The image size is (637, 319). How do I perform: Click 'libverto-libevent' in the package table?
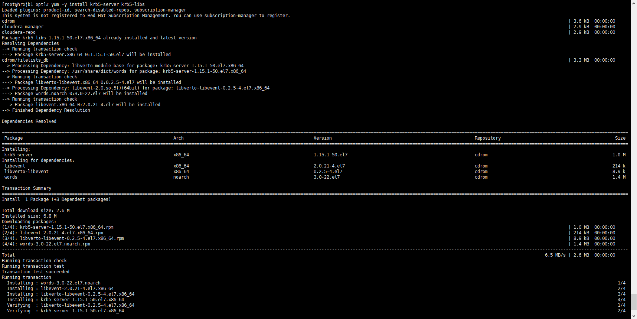tap(27, 172)
